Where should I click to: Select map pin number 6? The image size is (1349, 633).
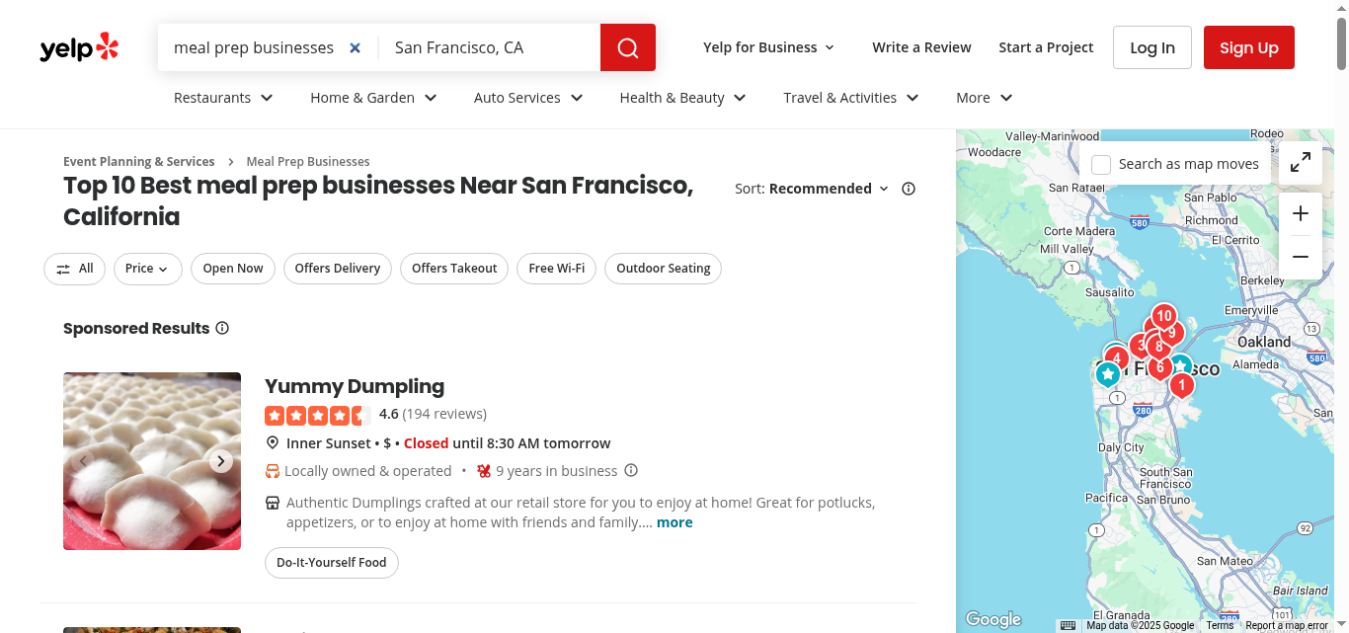click(1159, 367)
